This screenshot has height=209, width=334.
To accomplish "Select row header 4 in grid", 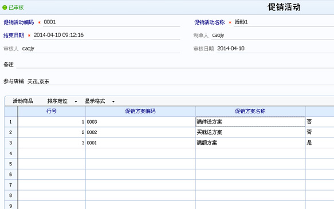I will [x=11, y=153].
